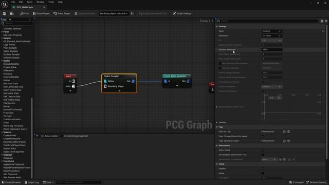This screenshot has width=329, height=185.
Task: Click the details panel grid view icon
Action: pos(322,21)
